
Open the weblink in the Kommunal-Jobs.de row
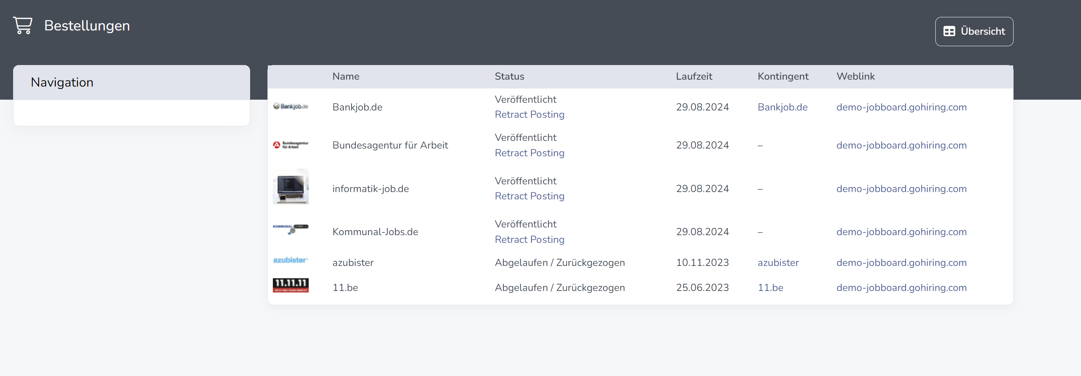pos(901,232)
